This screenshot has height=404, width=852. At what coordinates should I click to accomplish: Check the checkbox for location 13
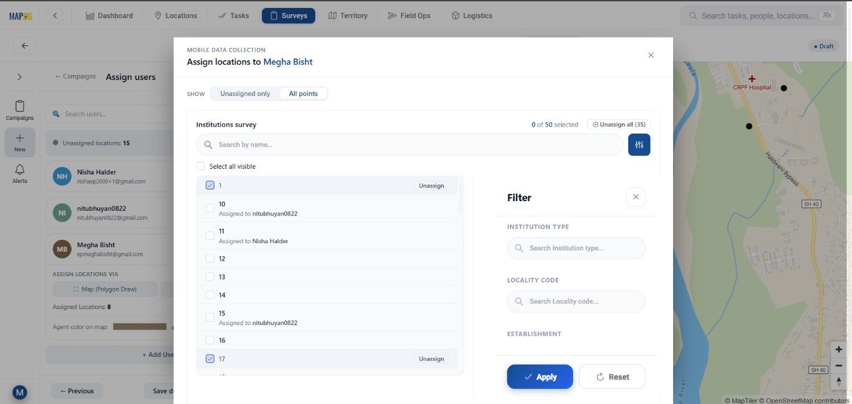[x=210, y=277]
